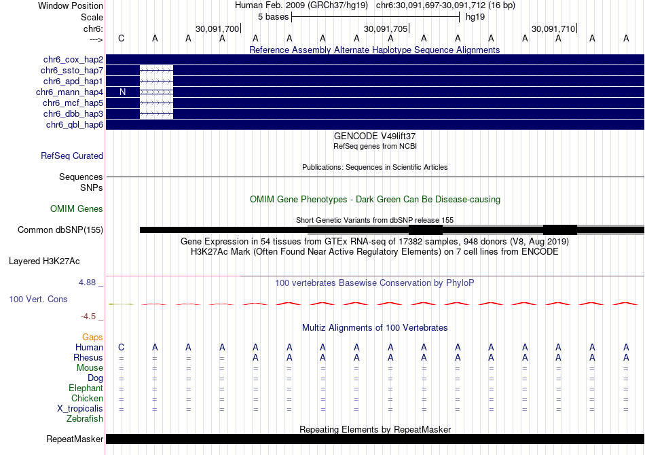Click the hg19 label beside scale bar
The height and width of the screenshot is (455, 645).
coord(475,17)
